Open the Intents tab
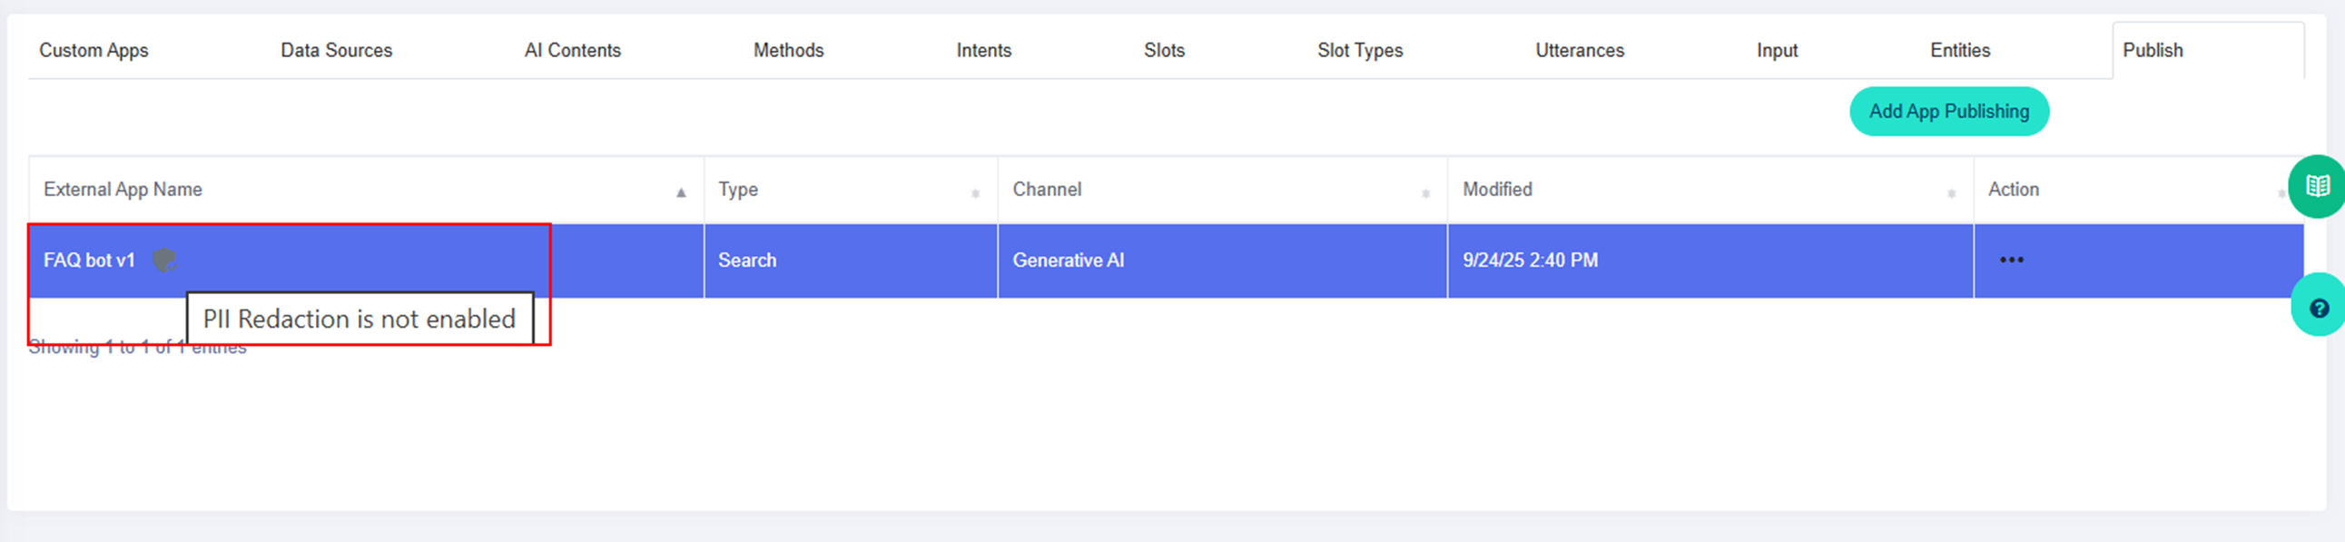Screen dimensions: 2345x542 click(983, 51)
